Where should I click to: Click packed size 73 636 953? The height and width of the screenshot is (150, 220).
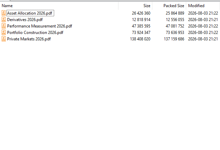[175, 33]
